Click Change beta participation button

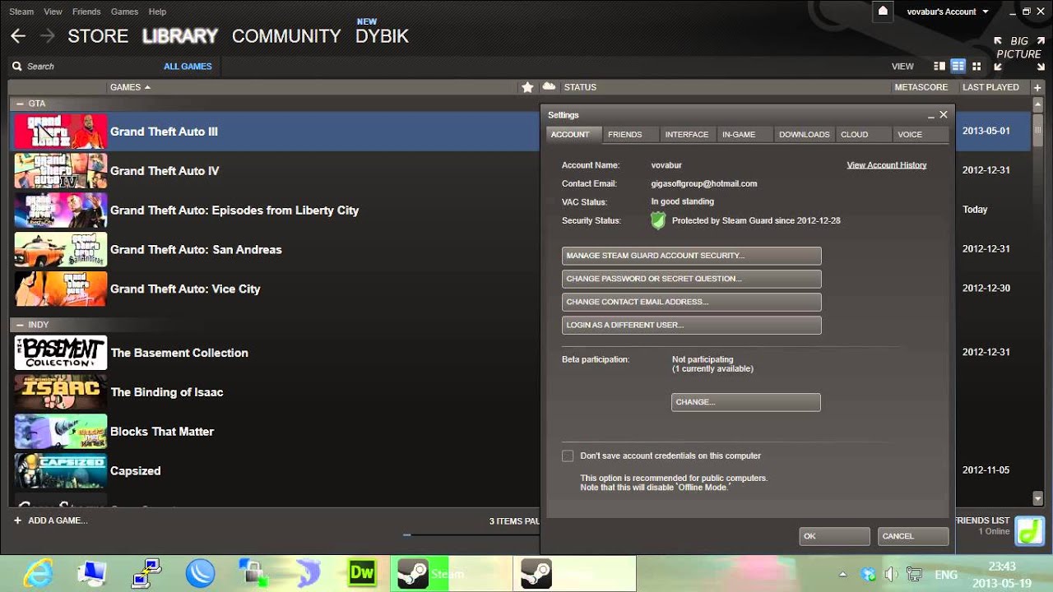(x=745, y=402)
